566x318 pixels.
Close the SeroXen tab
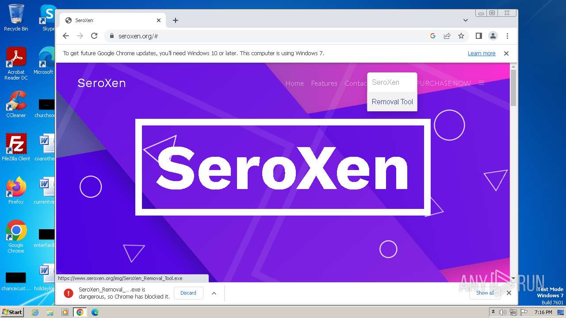159,20
